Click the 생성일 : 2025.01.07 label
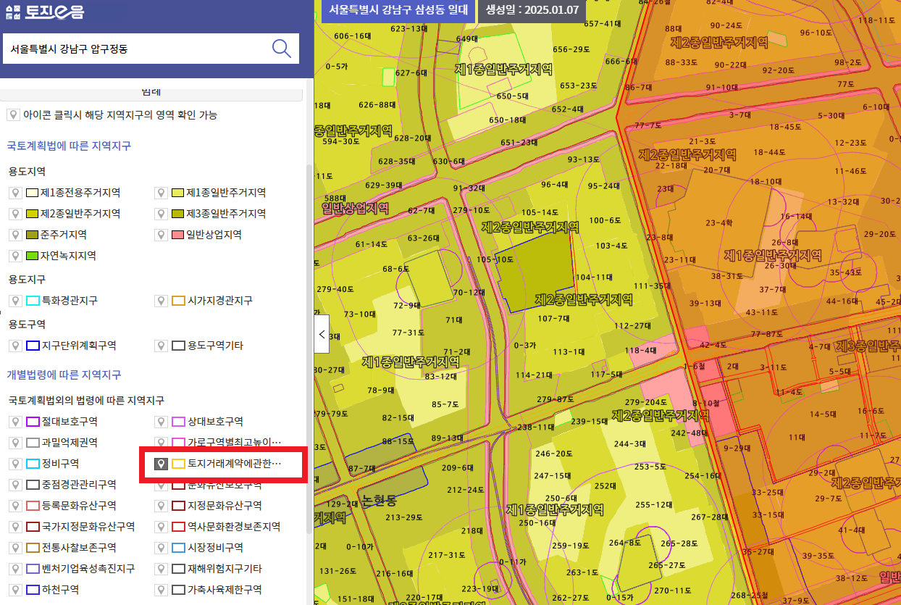This screenshot has width=901, height=605. [x=532, y=11]
